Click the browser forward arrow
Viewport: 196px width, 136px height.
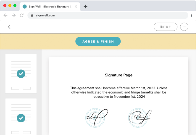coord(14,15)
